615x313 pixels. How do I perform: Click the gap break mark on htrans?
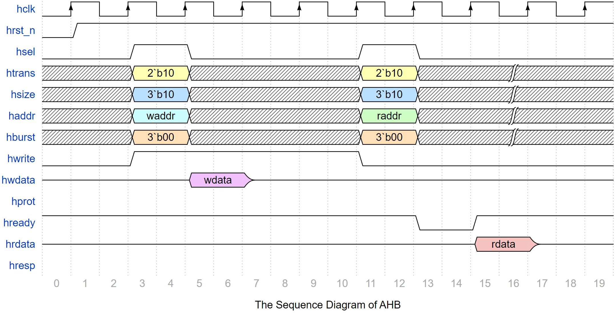click(x=513, y=73)
